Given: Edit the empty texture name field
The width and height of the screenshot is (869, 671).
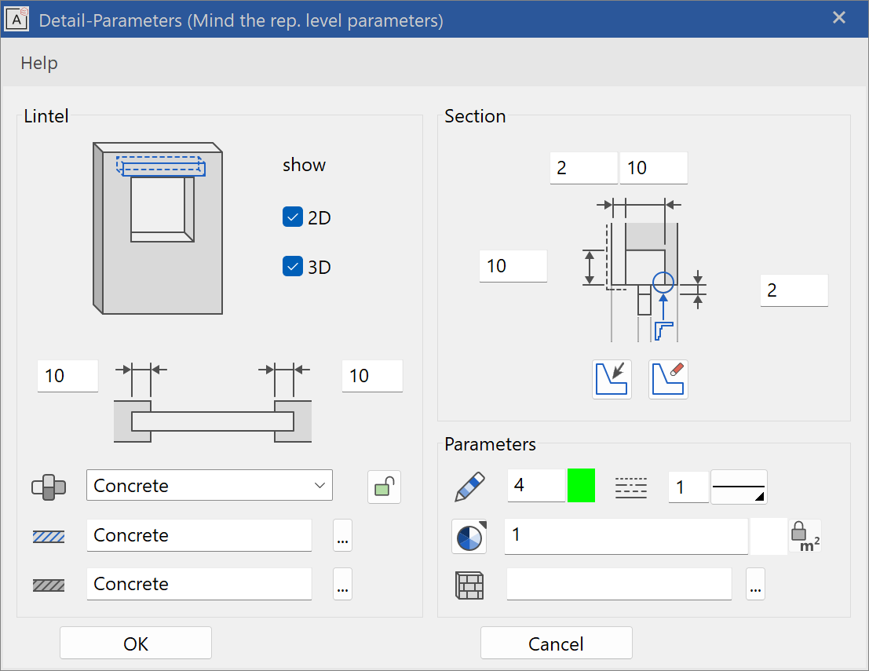Looking at the screenshot, I should click(x=619, y=584).
